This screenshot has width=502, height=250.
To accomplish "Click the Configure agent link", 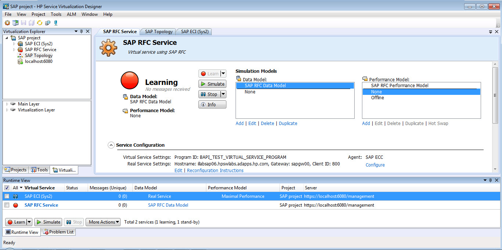I will [x=375, y=165].
